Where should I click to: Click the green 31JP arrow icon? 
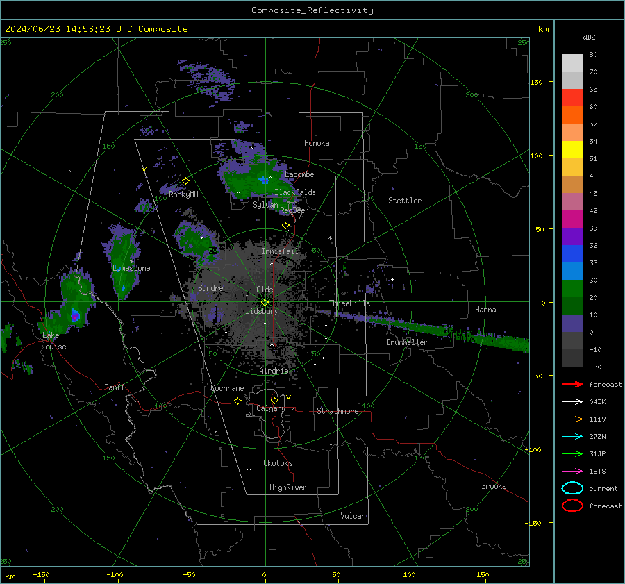[x=572, y=453]
